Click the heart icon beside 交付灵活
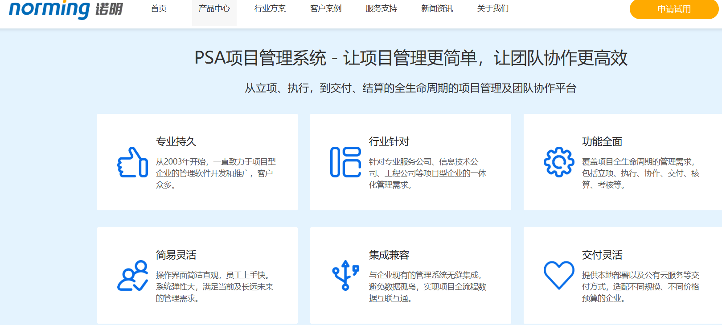722x325 pixels. click(x=559, y=276)
